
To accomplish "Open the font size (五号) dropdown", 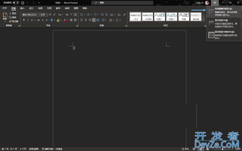I will click(x=44, y=14).
